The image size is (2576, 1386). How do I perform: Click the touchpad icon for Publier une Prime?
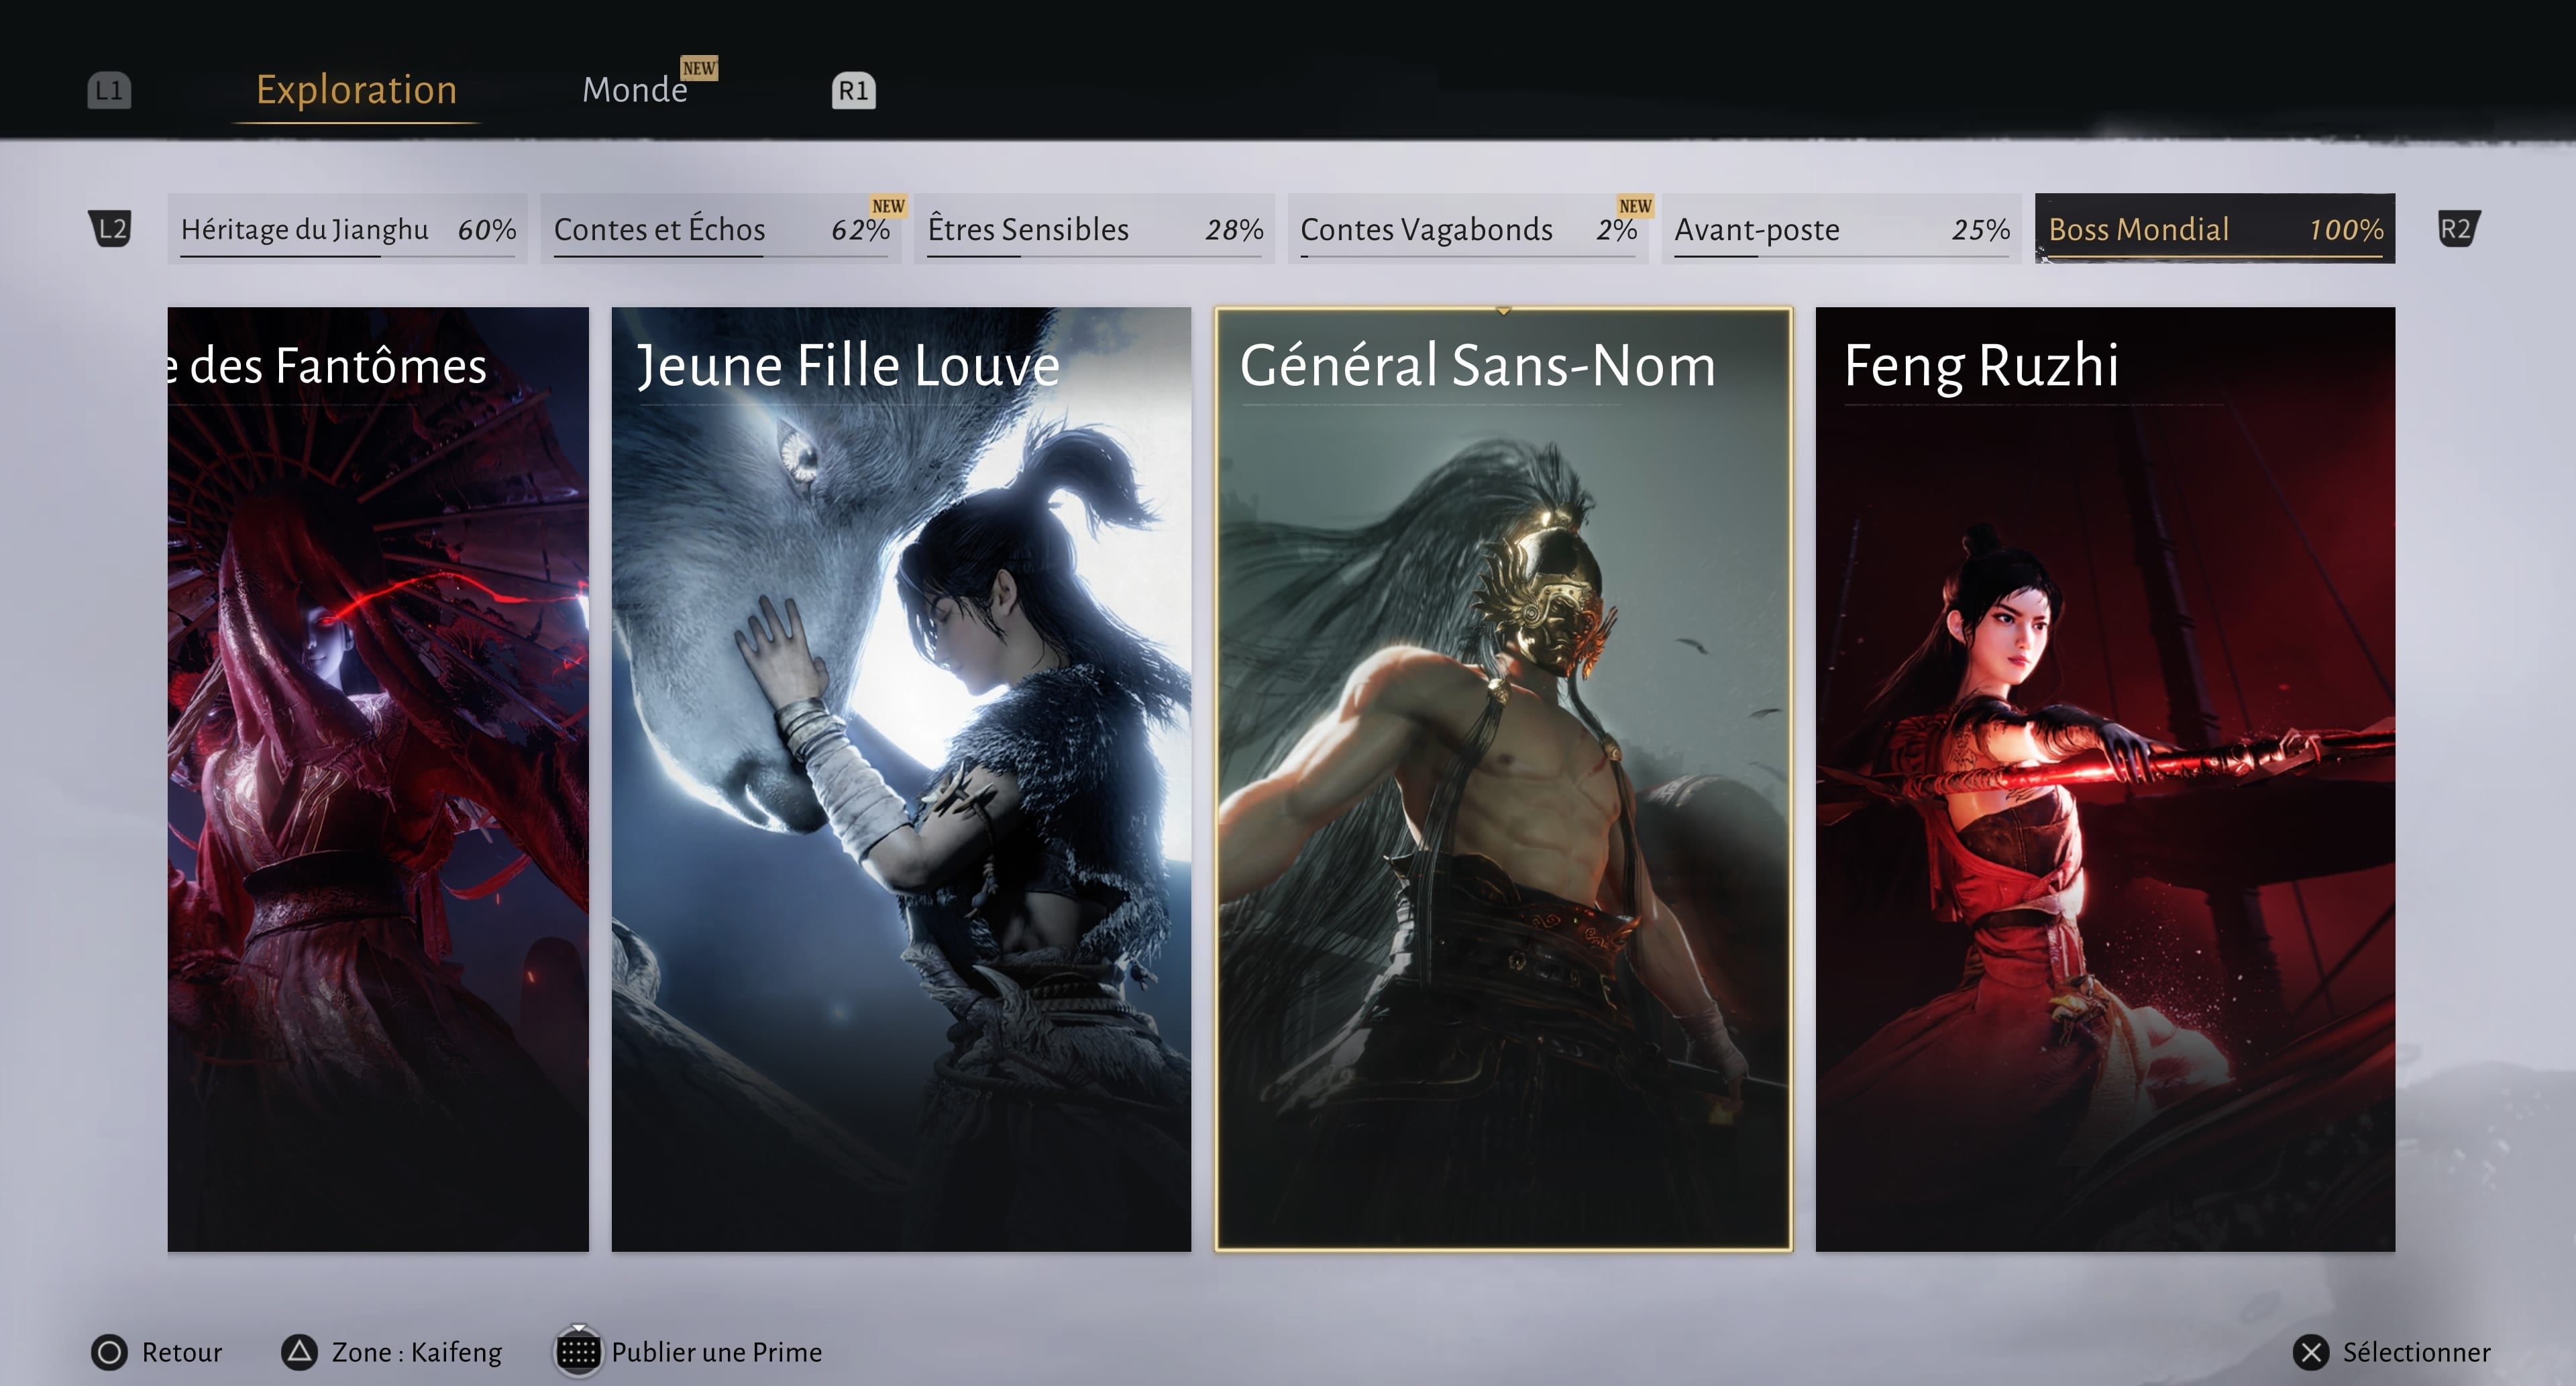pos(578,1352)
